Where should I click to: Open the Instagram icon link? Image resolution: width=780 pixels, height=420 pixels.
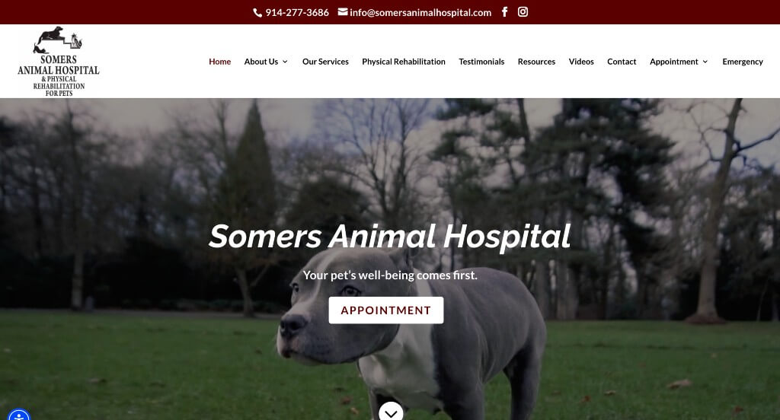click(x=523, y=12)
